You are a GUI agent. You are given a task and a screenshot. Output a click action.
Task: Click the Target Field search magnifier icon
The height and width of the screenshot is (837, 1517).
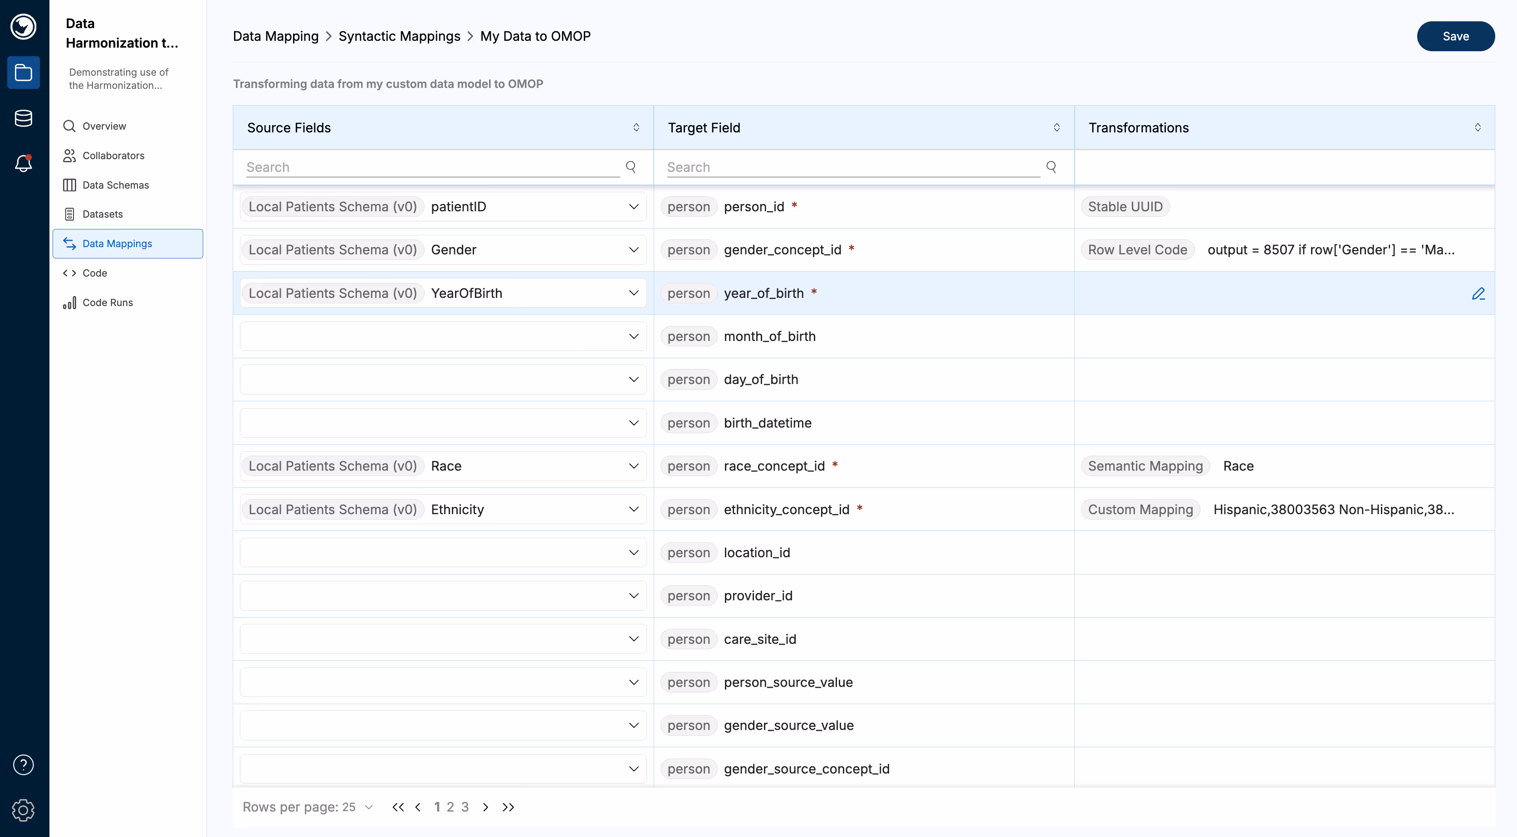click(x=1051, y=166)
